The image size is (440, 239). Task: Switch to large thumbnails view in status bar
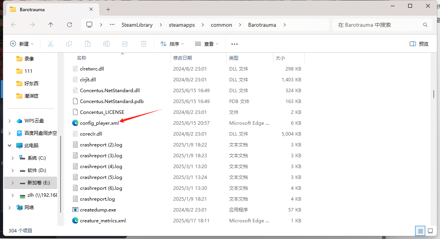[430, 231]
